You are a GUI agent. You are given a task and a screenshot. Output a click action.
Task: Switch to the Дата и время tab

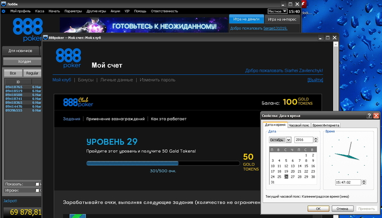click(275, 125)
